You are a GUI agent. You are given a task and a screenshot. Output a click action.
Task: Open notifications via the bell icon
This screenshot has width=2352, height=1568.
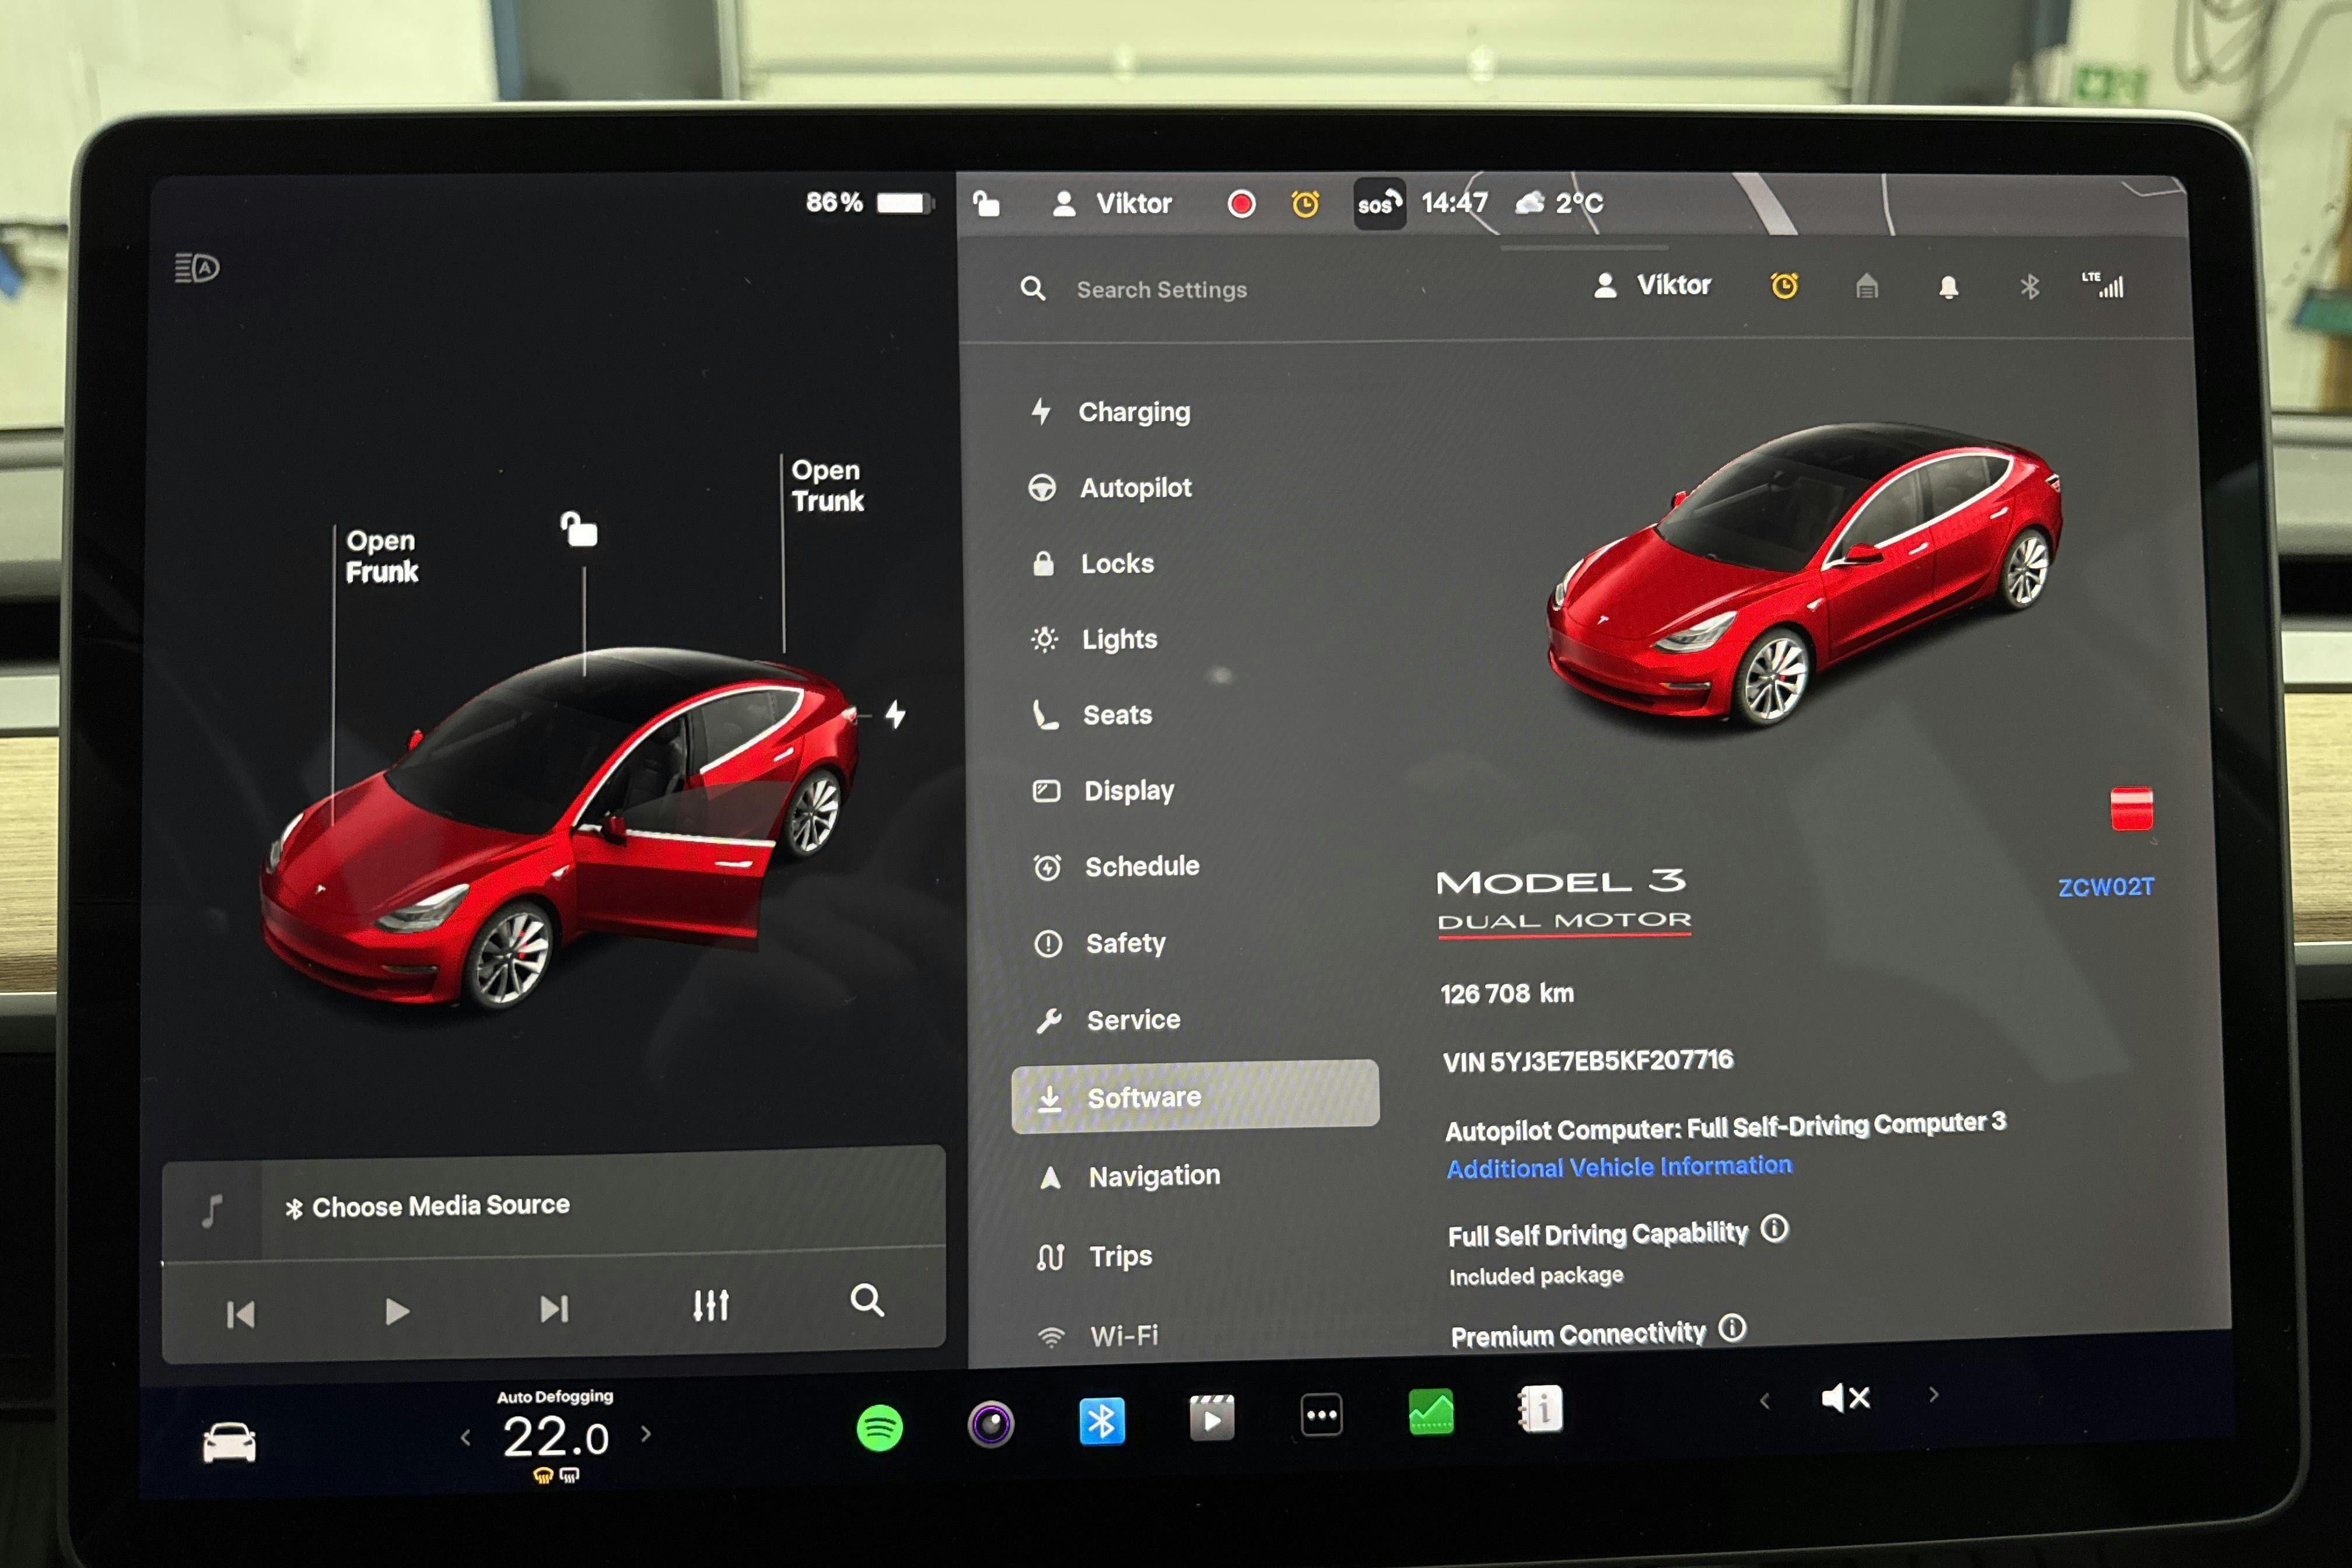(1948, 288)
